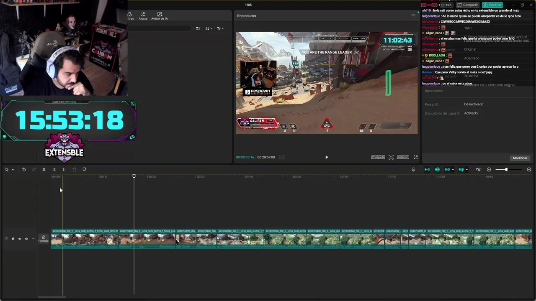Split the clip at the playhead

[44, 169]
